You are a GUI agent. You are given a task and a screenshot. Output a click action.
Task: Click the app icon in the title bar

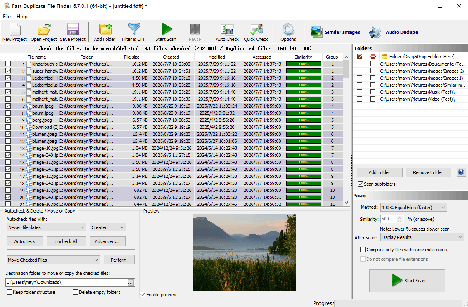point(6,6)
